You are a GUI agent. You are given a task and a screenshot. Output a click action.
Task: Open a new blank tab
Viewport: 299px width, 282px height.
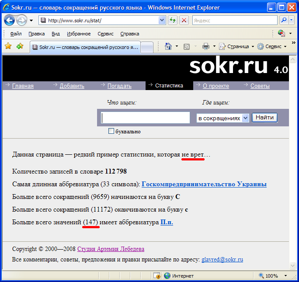[x=147, y=47]
